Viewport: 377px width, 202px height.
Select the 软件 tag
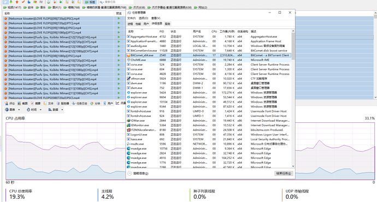(x=28, y=8)
